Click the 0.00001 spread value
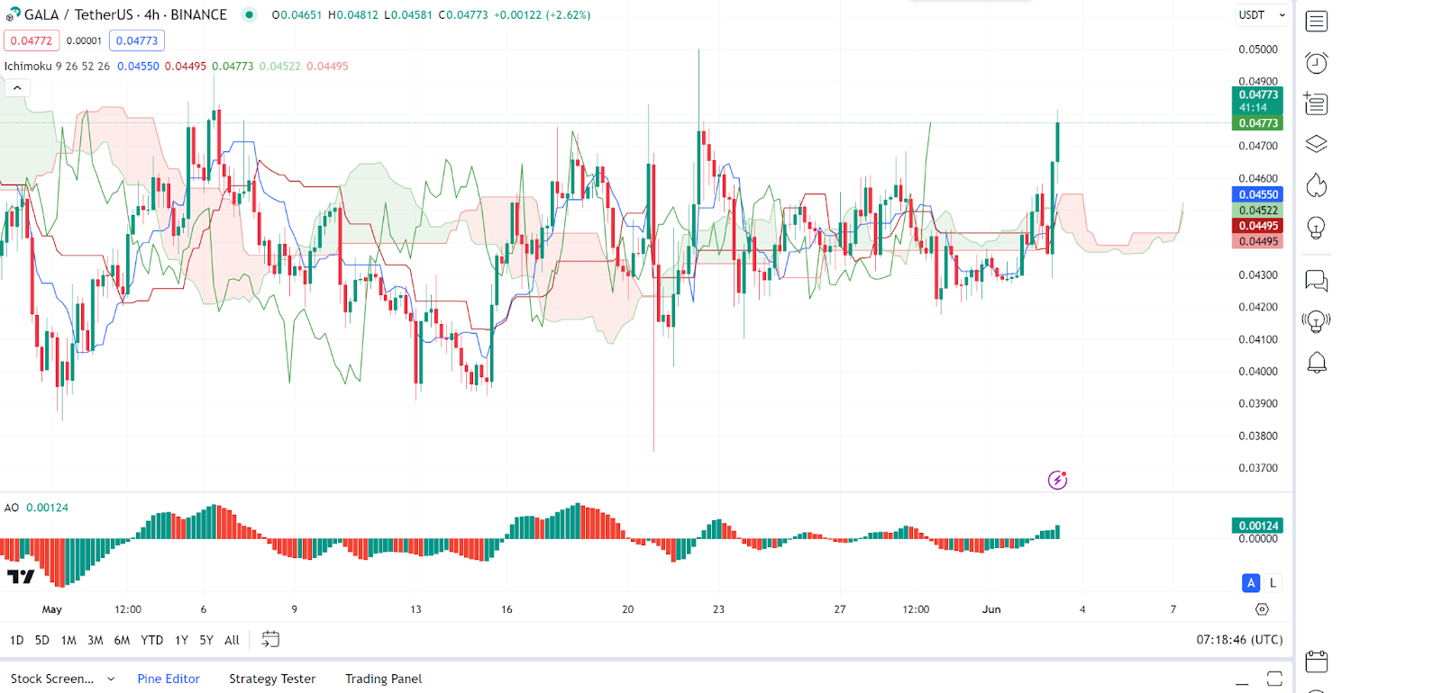The height and width of the screenshot is (693, 1442). [x=84, y=40]
